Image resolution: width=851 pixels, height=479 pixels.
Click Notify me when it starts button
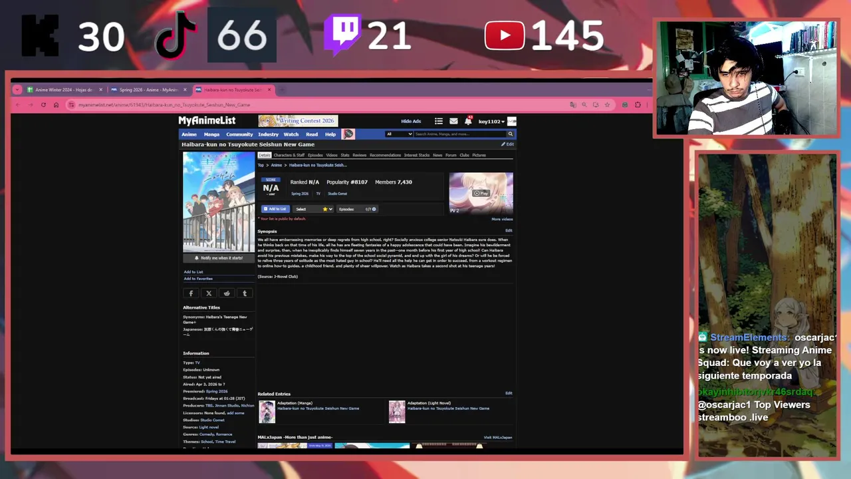tap(219, 257)
